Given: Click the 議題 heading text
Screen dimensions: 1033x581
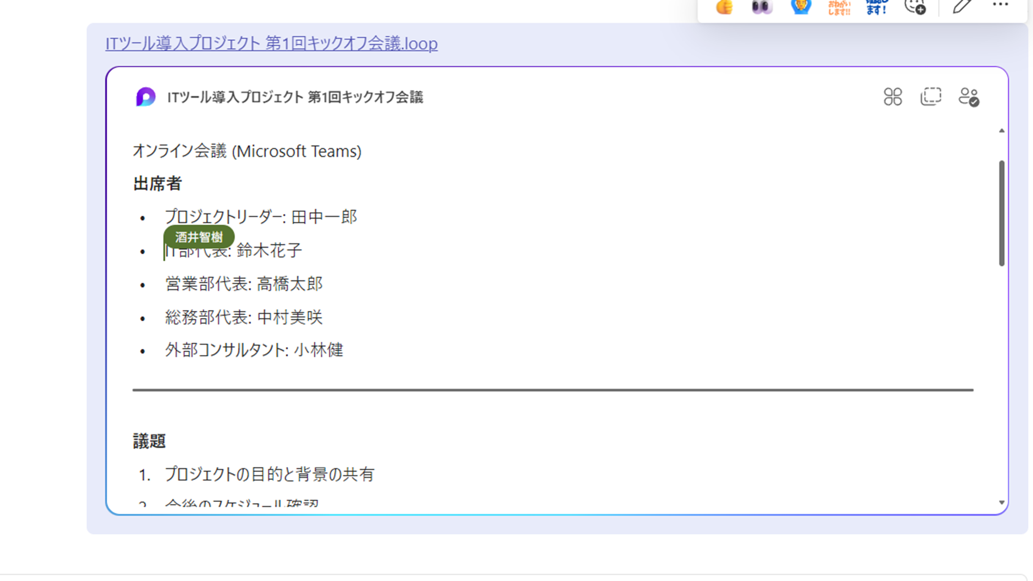Looking at the screenshot, I should pos(149,441).
